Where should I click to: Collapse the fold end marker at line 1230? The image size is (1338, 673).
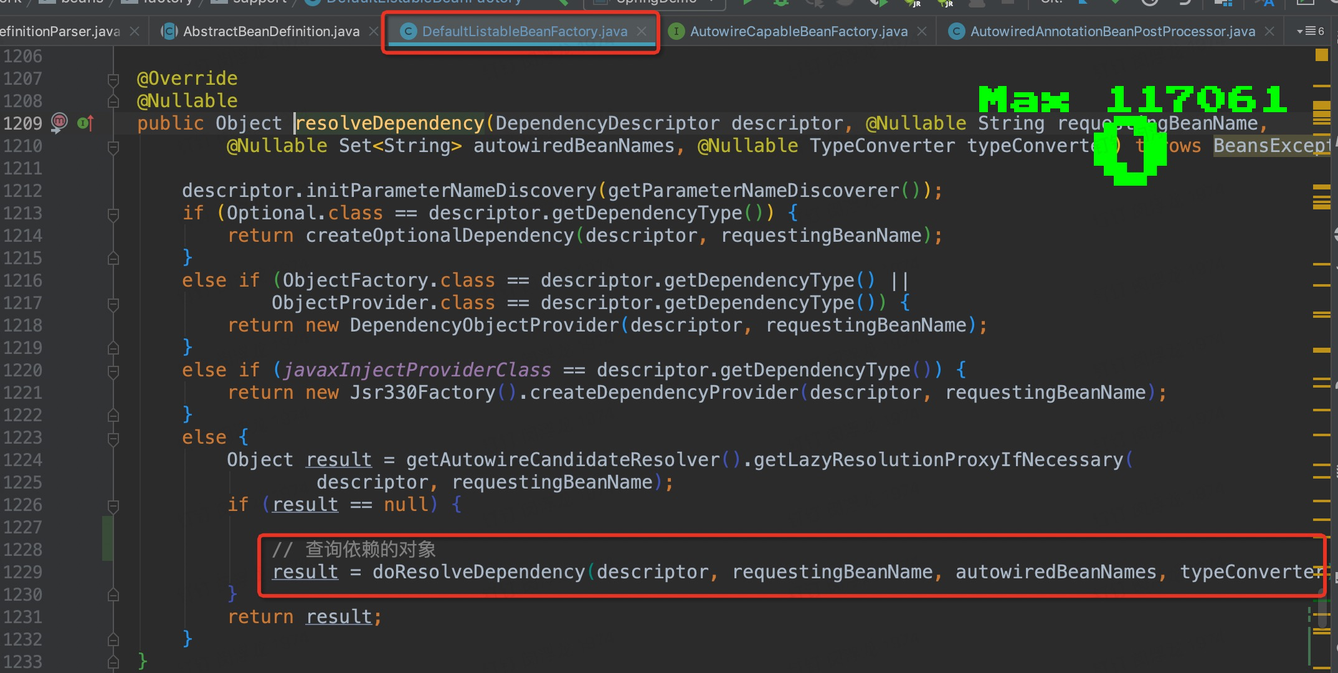coord(113,594)
